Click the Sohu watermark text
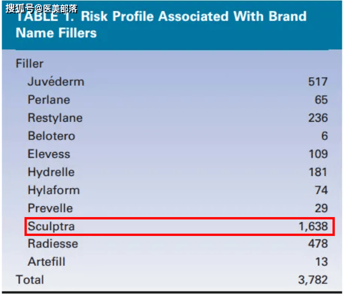 (42, 9)
